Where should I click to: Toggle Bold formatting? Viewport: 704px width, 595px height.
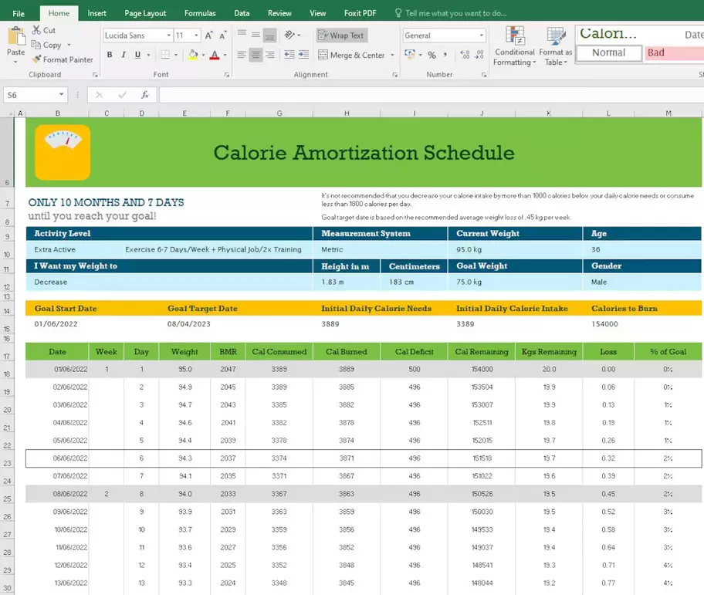coord(110,55)
